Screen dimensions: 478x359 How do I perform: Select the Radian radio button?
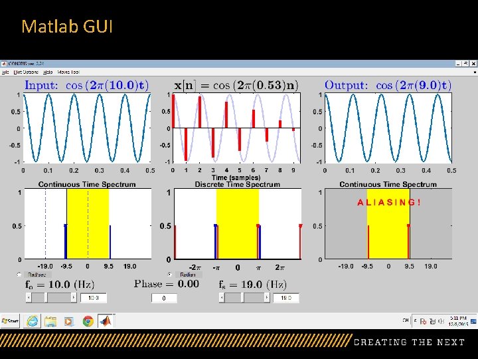pyautogui.click(x=170, y=275)
